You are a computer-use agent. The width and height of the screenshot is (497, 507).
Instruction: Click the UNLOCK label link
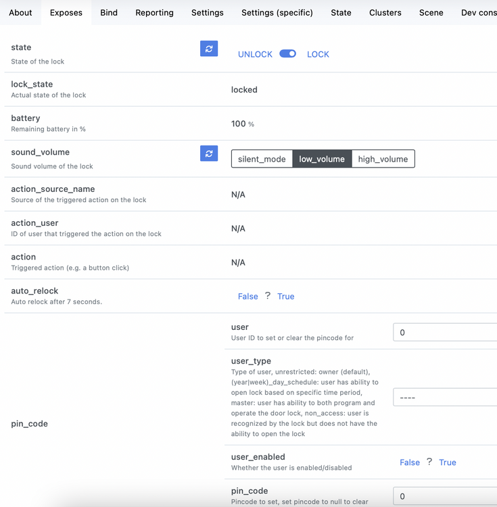point(255,54)
